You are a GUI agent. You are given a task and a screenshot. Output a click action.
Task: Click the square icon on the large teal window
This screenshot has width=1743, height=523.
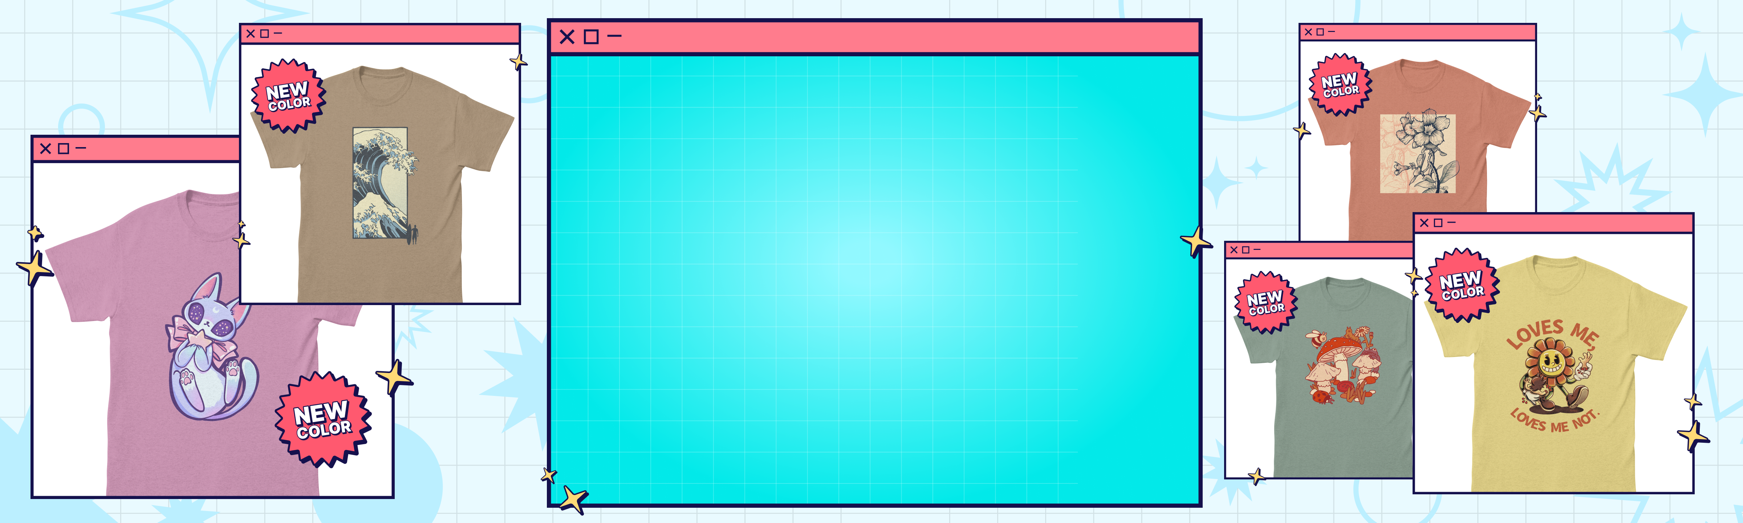[x=591, y=37]
